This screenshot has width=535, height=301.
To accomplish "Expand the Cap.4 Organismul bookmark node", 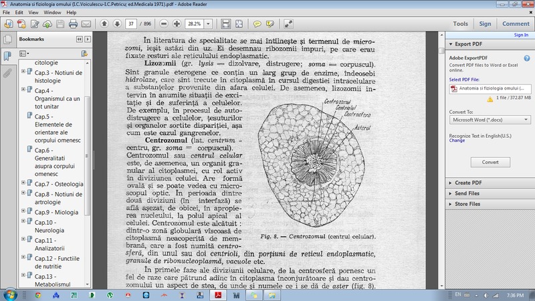I will (23, 90).
